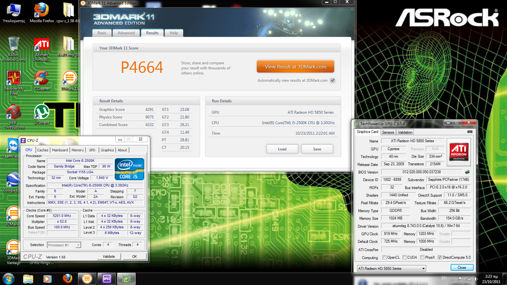Click CPU-Z OK button
This screenshot has height=285, width=507.
point(135,256)
